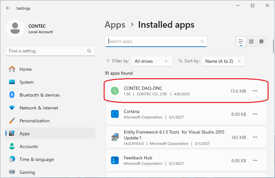
Task: Open more options for Cortana
Action: (255, 114)
